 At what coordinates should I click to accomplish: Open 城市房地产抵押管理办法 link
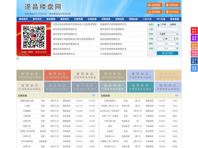[65, 34]
